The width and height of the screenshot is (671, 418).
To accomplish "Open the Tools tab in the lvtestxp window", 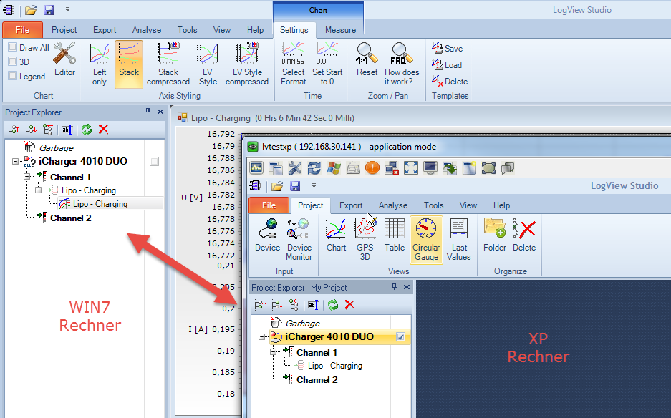I will click(x=433, y=205).
